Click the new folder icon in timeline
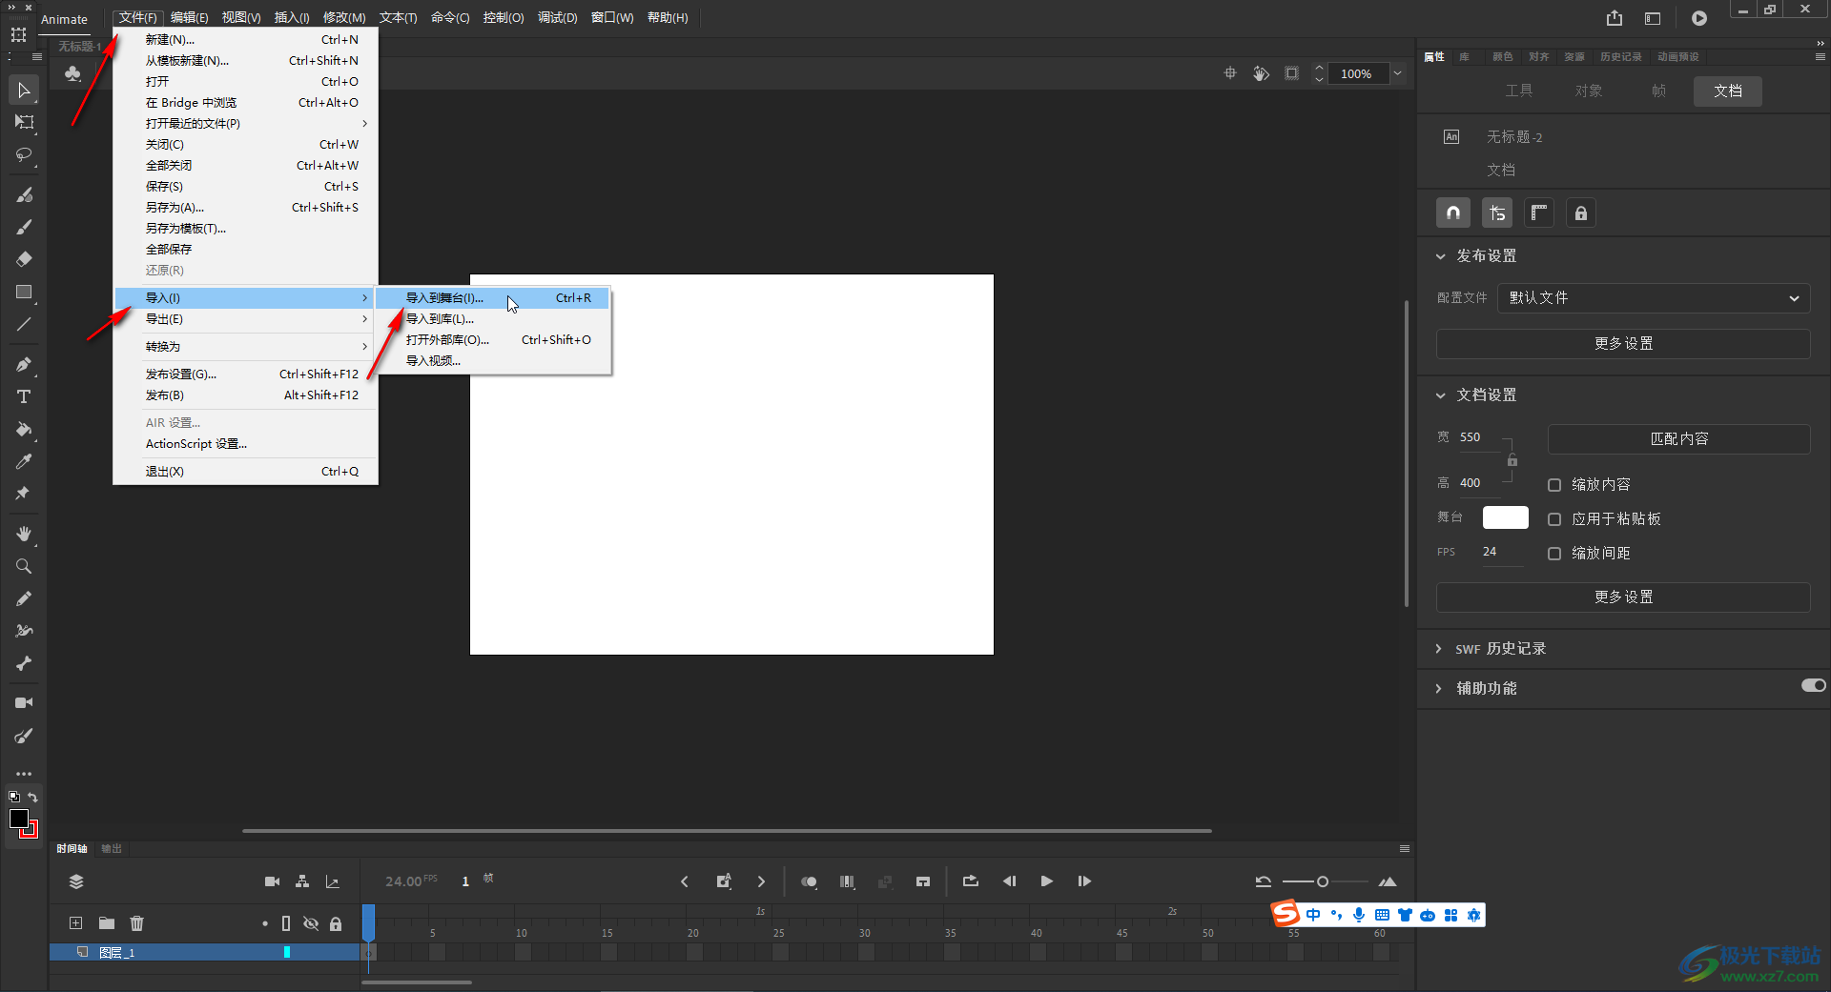Screen dimensions: 1831x992 tap(107, 922)
